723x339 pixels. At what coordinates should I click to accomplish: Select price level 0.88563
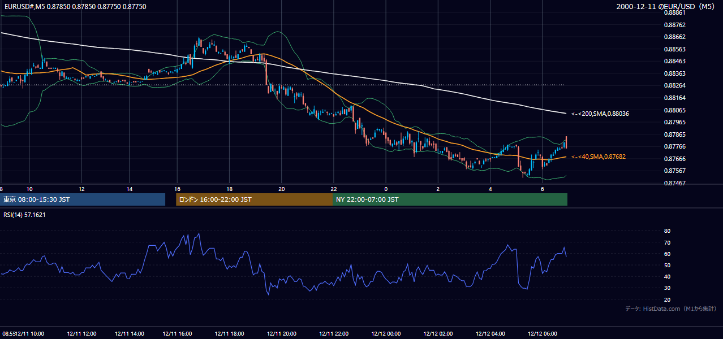pos(674,49)
